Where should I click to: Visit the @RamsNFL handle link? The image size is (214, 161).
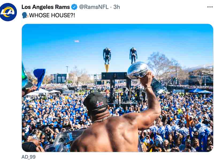[x=94, y=7]
